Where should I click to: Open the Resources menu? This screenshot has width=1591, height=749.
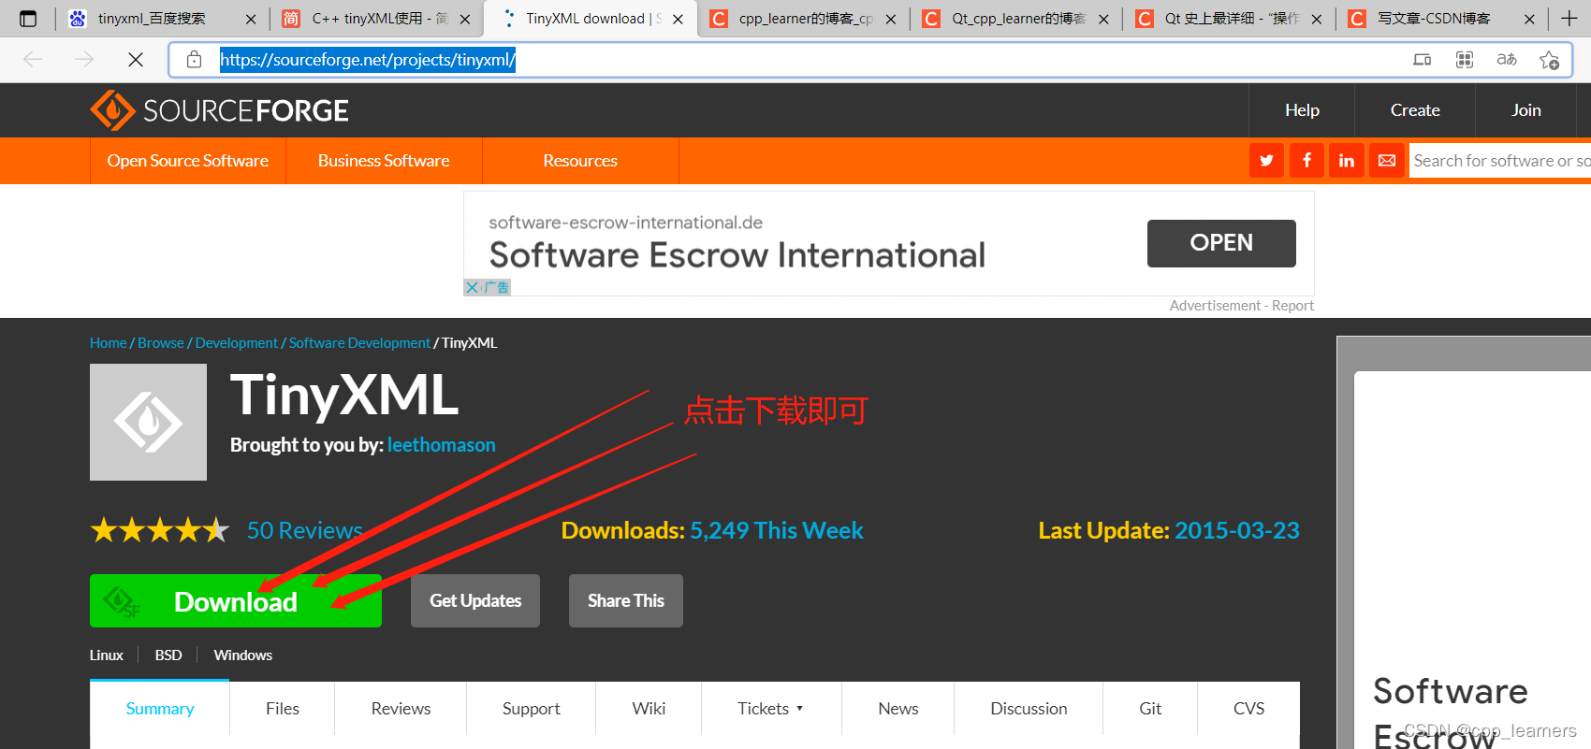point(580,161)
